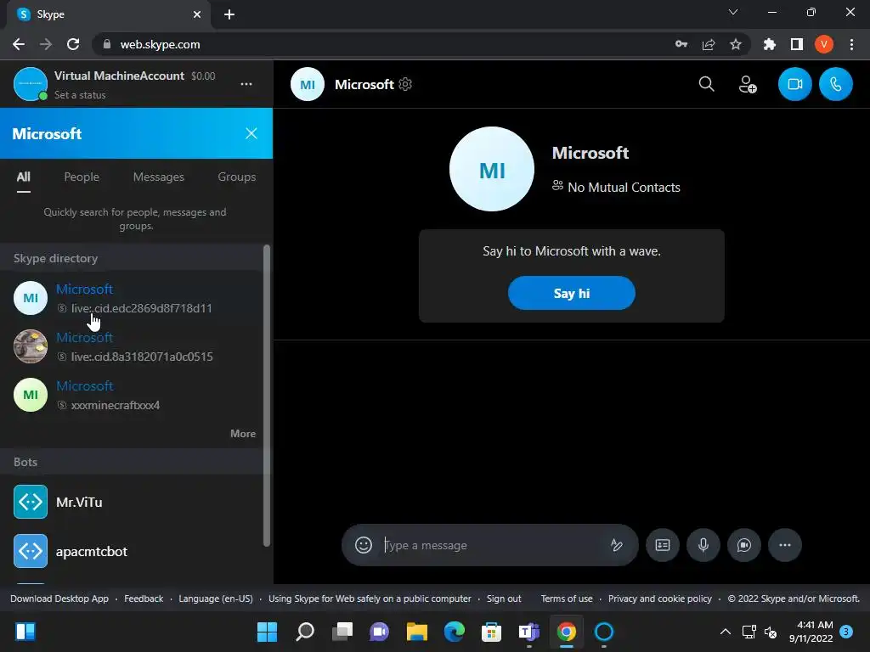Click the Sign out link
870x652 pixels.
point(504,599)
